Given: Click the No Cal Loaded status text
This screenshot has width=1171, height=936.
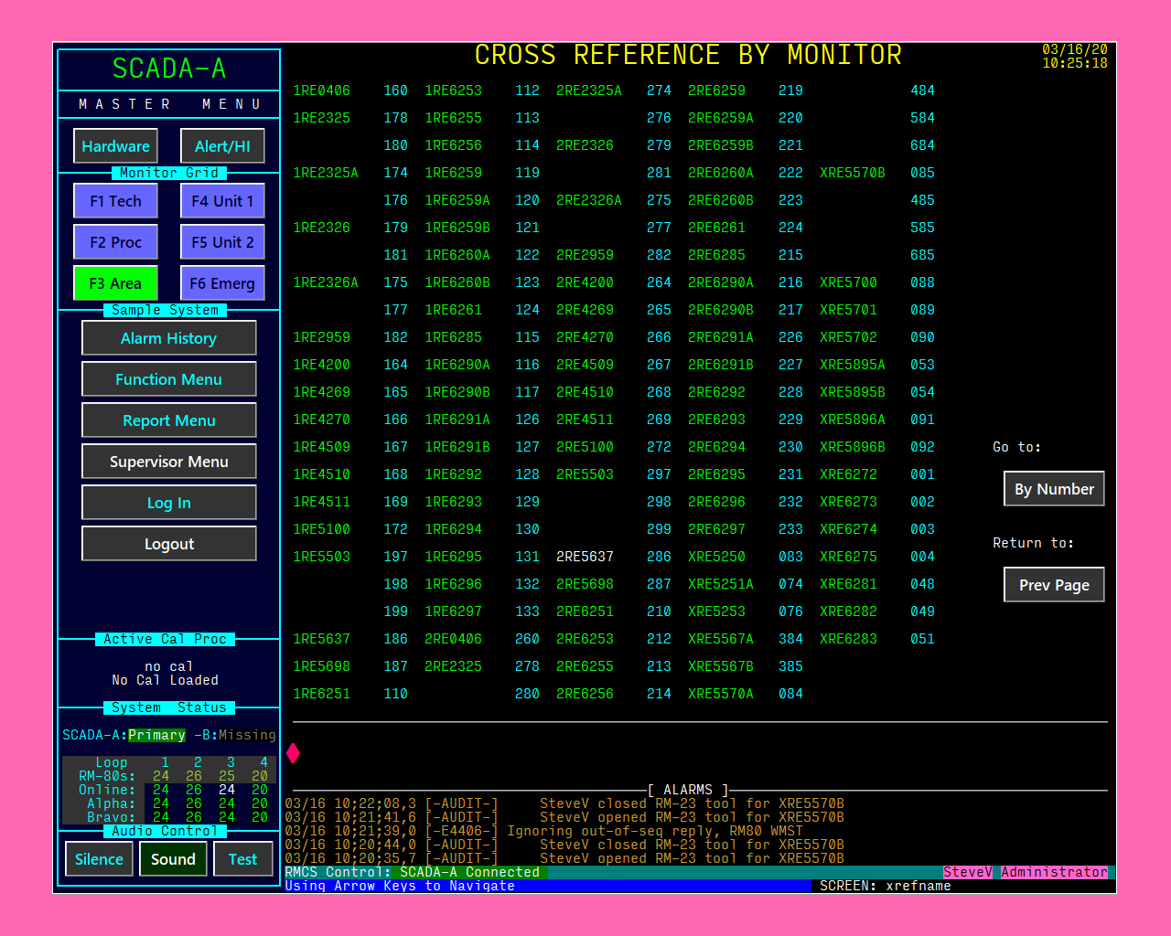Looking at the screenshot, I should [x=165, y=680].
